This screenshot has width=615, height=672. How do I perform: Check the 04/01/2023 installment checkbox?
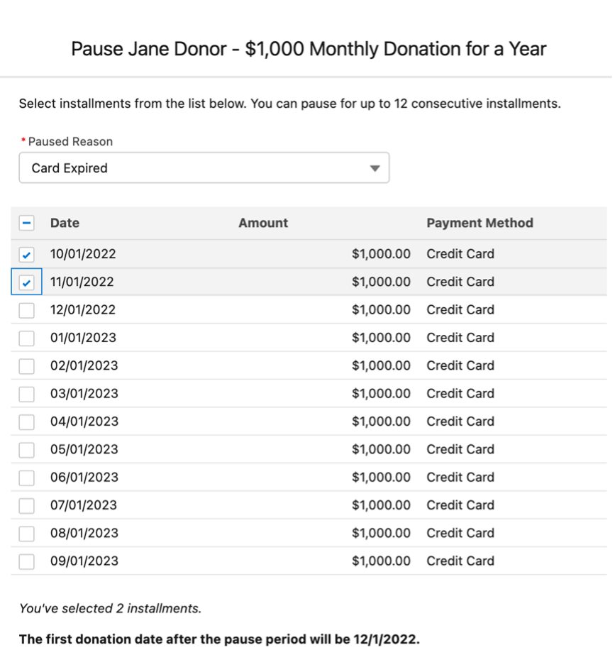(x=26, y=422)
